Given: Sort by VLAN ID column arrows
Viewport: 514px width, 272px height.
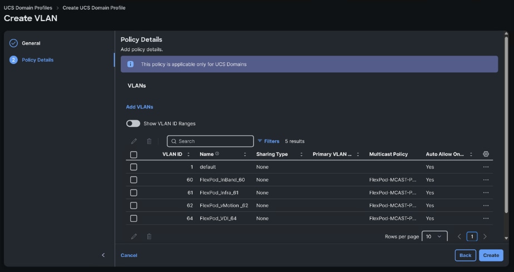Looking at the screenshot, I should pyautogui.click(x=189, y=154).
